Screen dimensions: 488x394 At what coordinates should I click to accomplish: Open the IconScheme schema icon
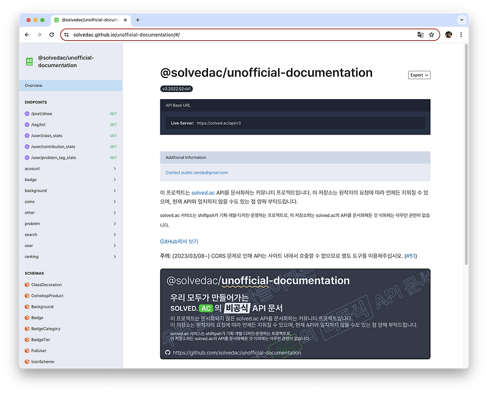point(26,361)
